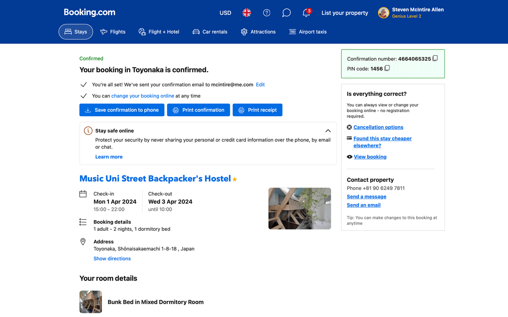Copy the confirmation number using copy icon
Image resolution: width=508 pixels, height=317 pixels.
coord(435,59)
